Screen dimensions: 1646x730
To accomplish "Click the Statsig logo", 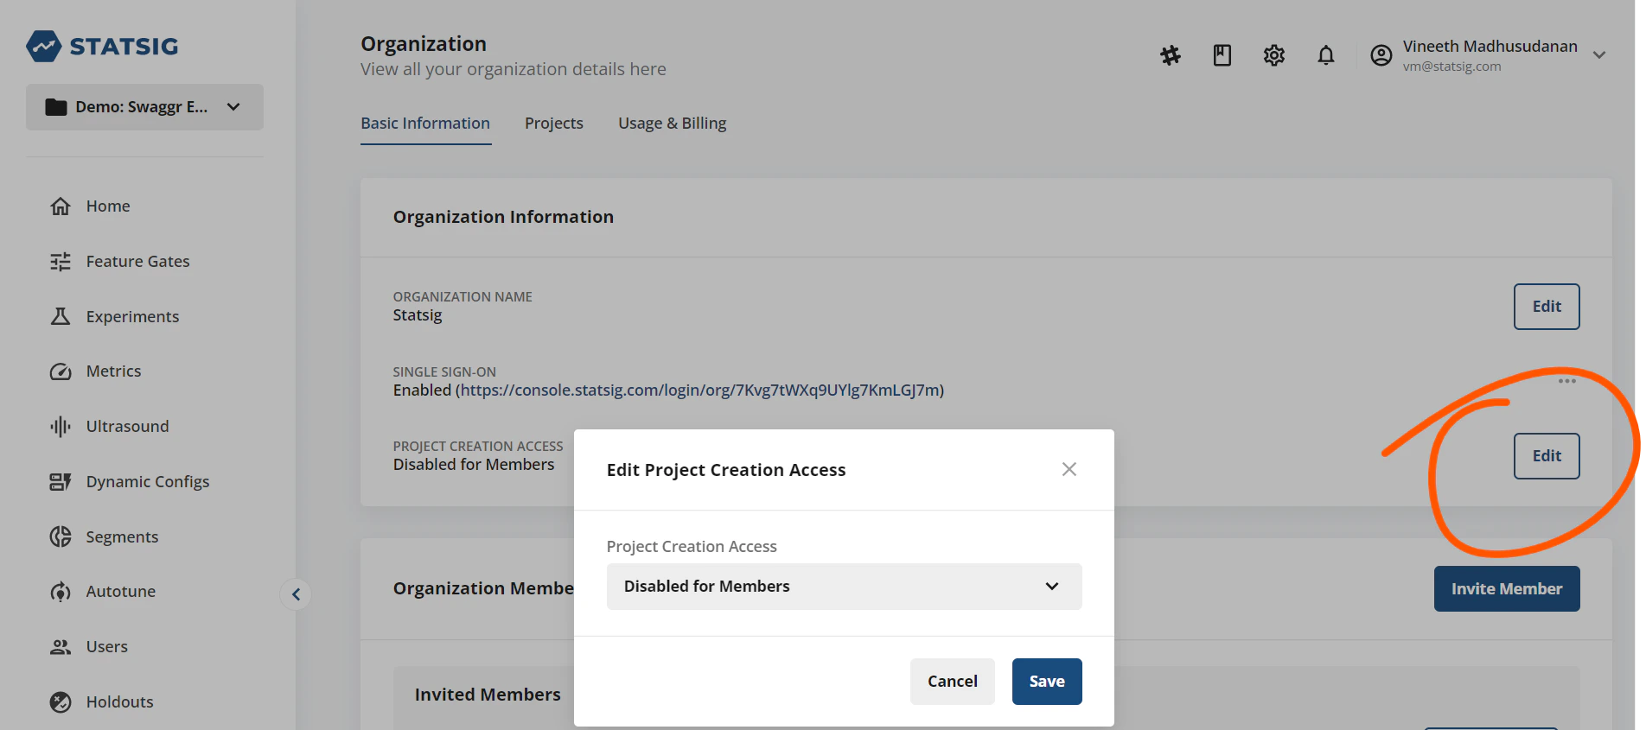I will coord(102,46).
